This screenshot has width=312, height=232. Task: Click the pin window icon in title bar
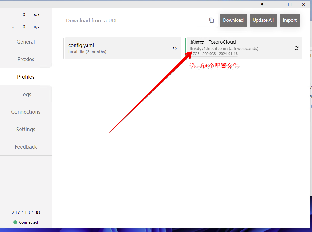262,4
